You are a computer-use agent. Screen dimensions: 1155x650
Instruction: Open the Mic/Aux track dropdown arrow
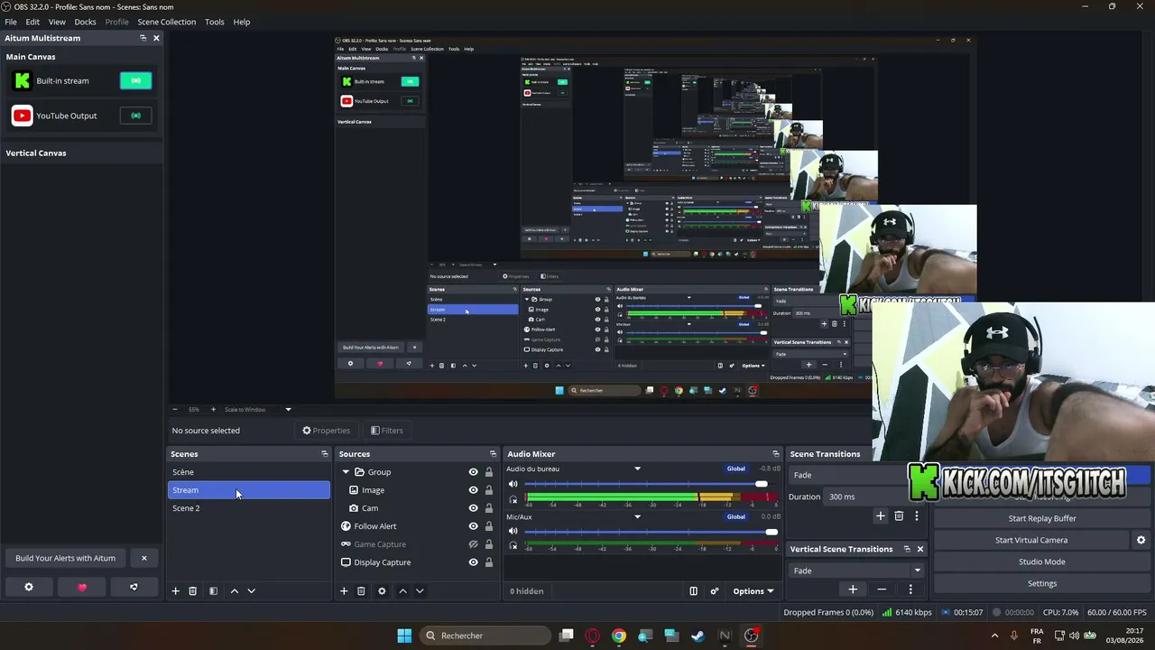637,516
